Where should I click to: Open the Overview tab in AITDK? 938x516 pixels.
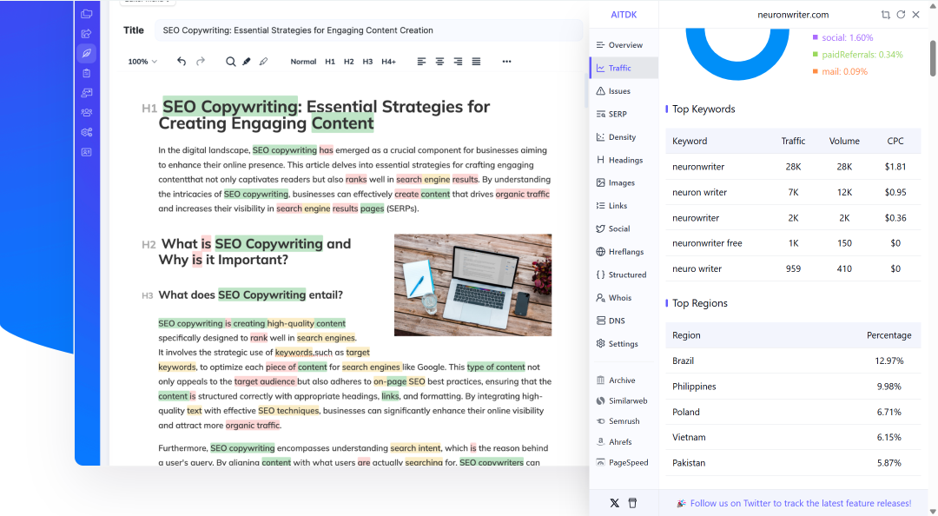pyautogui.click(x=624, y=45)
